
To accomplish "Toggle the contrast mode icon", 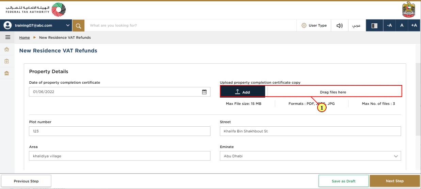I will pos(374,25).
